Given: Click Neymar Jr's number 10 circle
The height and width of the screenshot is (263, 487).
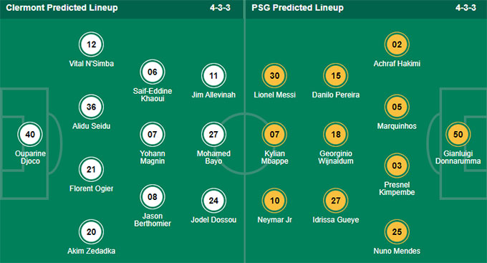Looking at the screenshot, I should 274,201.
